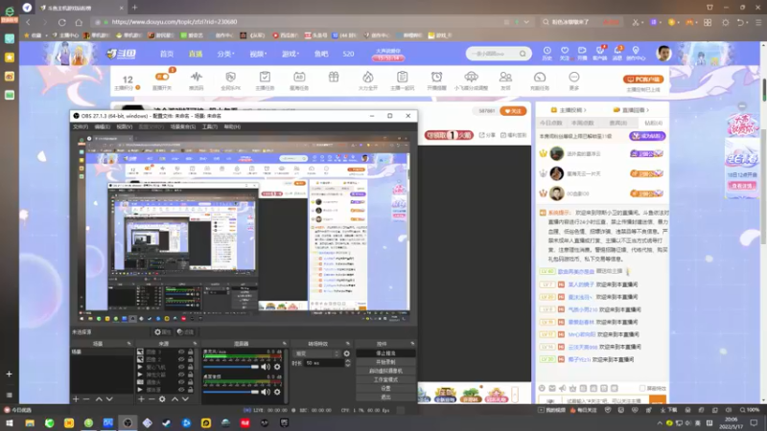Viewport: 767px width, 431px height.
Task: Move the scene up in scenes list
Action: click(99, 399)
